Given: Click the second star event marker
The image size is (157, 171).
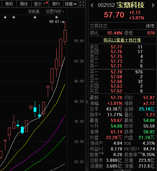Looking at the screenshot, I should [x=14, y=17].
